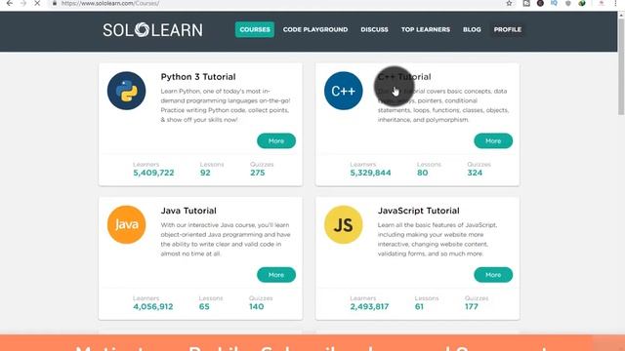Screen dimensions: 625x351
Task: Click the SoloLearn logo
Action: [152, 30]
